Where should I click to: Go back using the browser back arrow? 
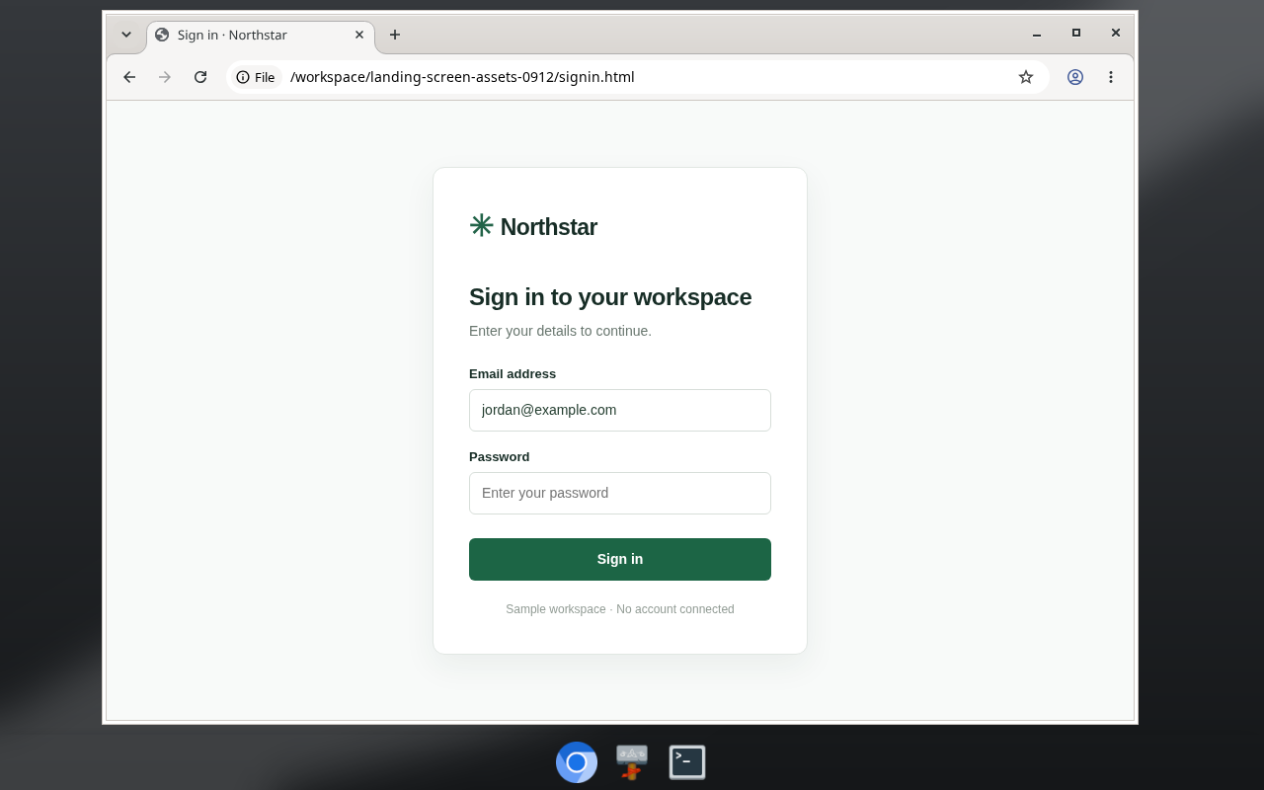pos(129,77)
